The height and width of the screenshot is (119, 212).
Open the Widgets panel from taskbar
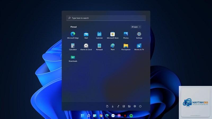95,116
